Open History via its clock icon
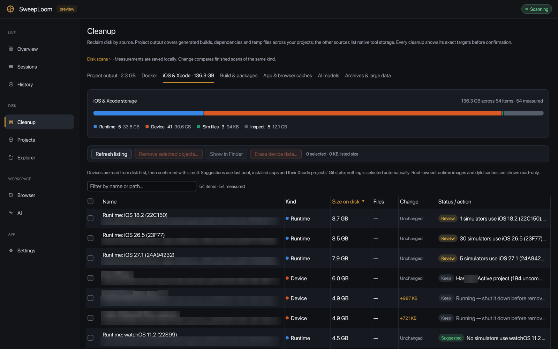 click(x=11, y=84)
